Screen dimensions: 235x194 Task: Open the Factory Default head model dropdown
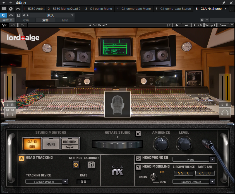coord(194,182)
